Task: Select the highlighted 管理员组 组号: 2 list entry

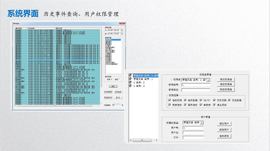Action: 146,76
